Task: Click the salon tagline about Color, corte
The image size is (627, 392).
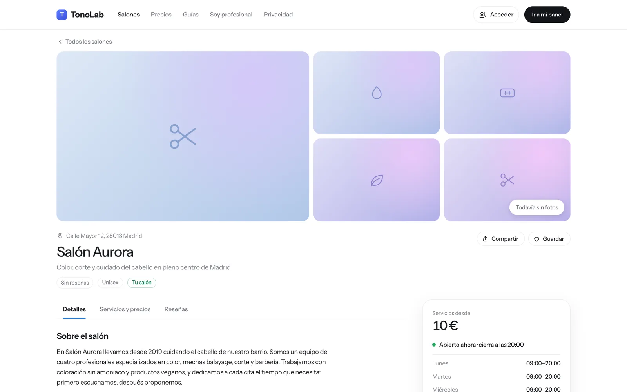Action: pyautogui.click(x=143, y=267)
